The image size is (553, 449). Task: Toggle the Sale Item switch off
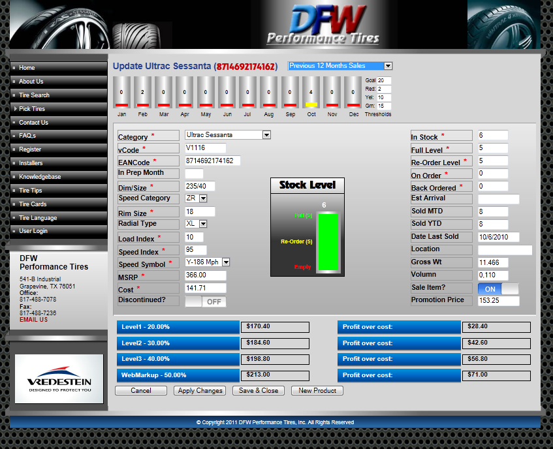(x=498, y=288)
